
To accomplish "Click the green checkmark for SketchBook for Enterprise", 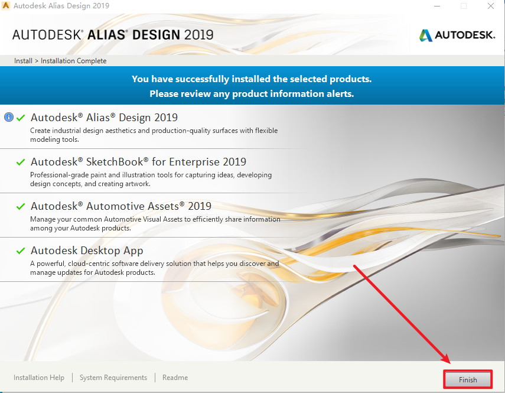I will tap(21, 162).
